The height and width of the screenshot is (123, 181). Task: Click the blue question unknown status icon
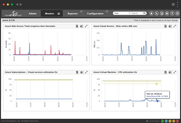tap(166, 121)
